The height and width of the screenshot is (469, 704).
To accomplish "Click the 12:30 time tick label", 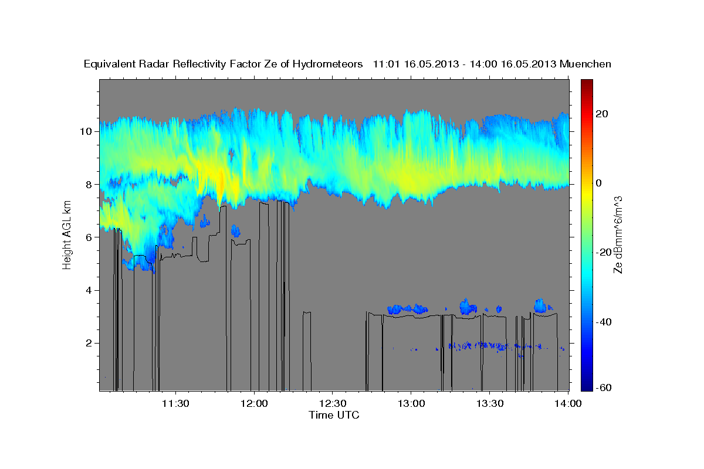I will click(x=333, y=403).
